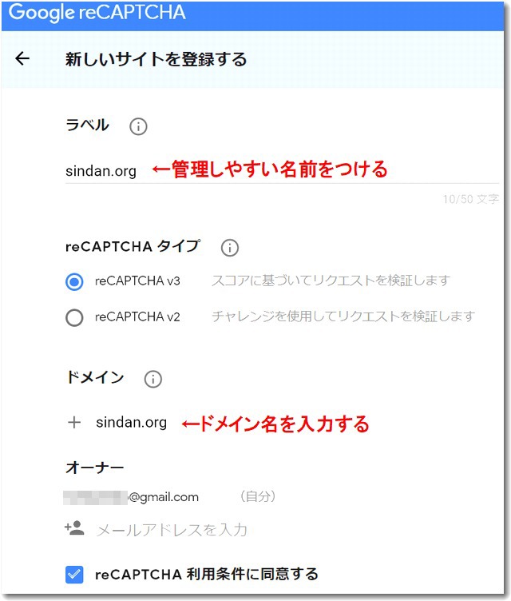This screenshot has height=601, width=511.
Task: Click the Google reCAPTCHA header title
Action: pos(97,12)
